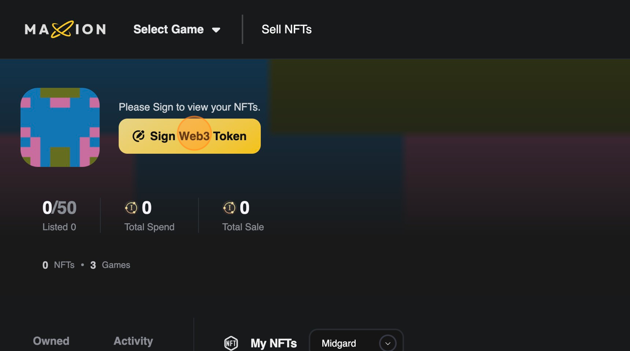The width and height of the screenshot is (630, 351).
Task: Click the pixelated profile avatar
Action: pos(60,127)
